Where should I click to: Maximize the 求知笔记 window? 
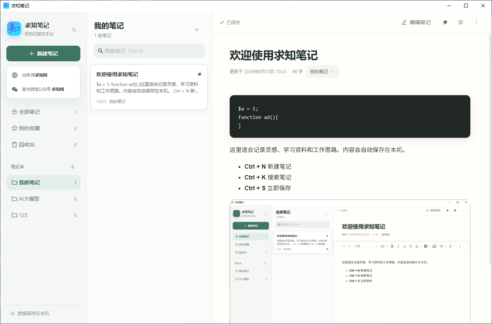466,6
